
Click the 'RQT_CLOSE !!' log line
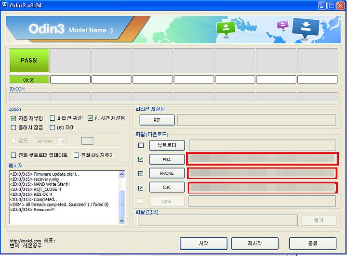(35, 189)
